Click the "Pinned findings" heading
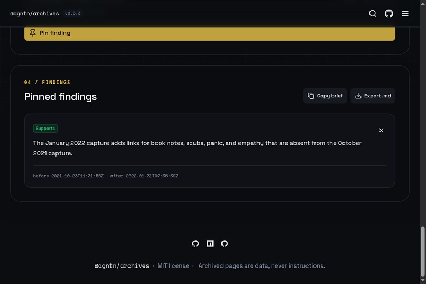426x284 pixels. (60, 97)
